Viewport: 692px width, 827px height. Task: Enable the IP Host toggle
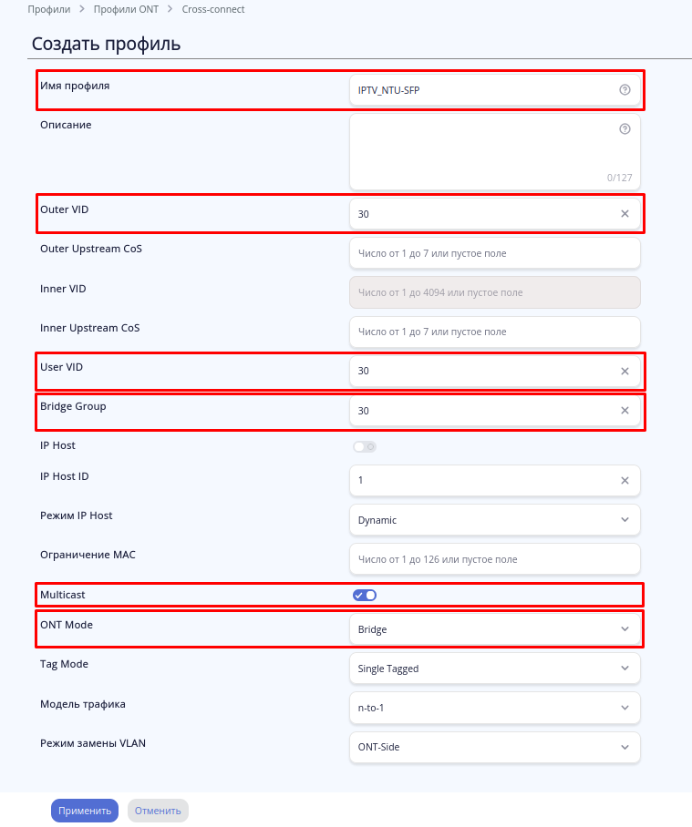(365, 446)
